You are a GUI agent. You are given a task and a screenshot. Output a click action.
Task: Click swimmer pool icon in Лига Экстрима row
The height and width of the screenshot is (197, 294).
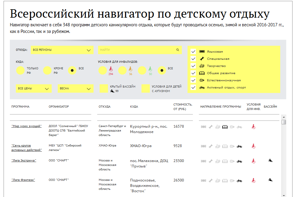tap(270, 161)
